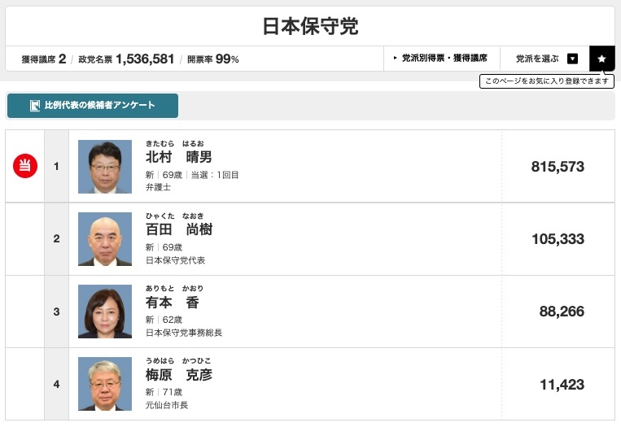Click 当選：1回目 text
Image resolution: width=621 pixels, height=427 pixels.
(x=215, y=175)
